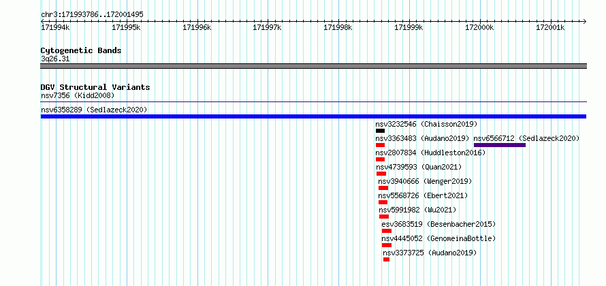Click the red bar under nsv4739593

pyautogui.click(x=381, y=174)
